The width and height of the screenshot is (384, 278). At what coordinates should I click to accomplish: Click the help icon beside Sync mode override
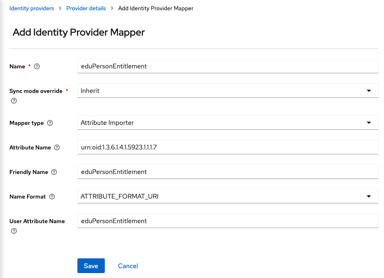14,100
